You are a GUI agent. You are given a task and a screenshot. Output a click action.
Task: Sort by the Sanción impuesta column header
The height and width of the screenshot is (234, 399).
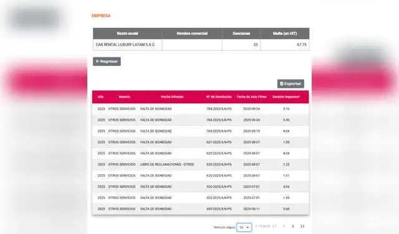pyautogui.click(x=286, y=97)
